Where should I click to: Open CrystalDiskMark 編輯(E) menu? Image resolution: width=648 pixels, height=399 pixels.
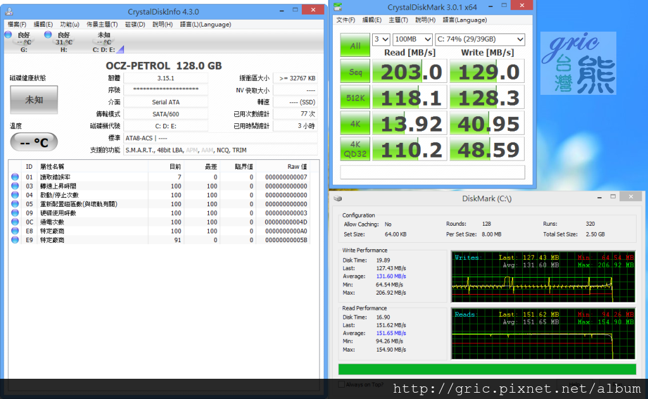(372, 20)
